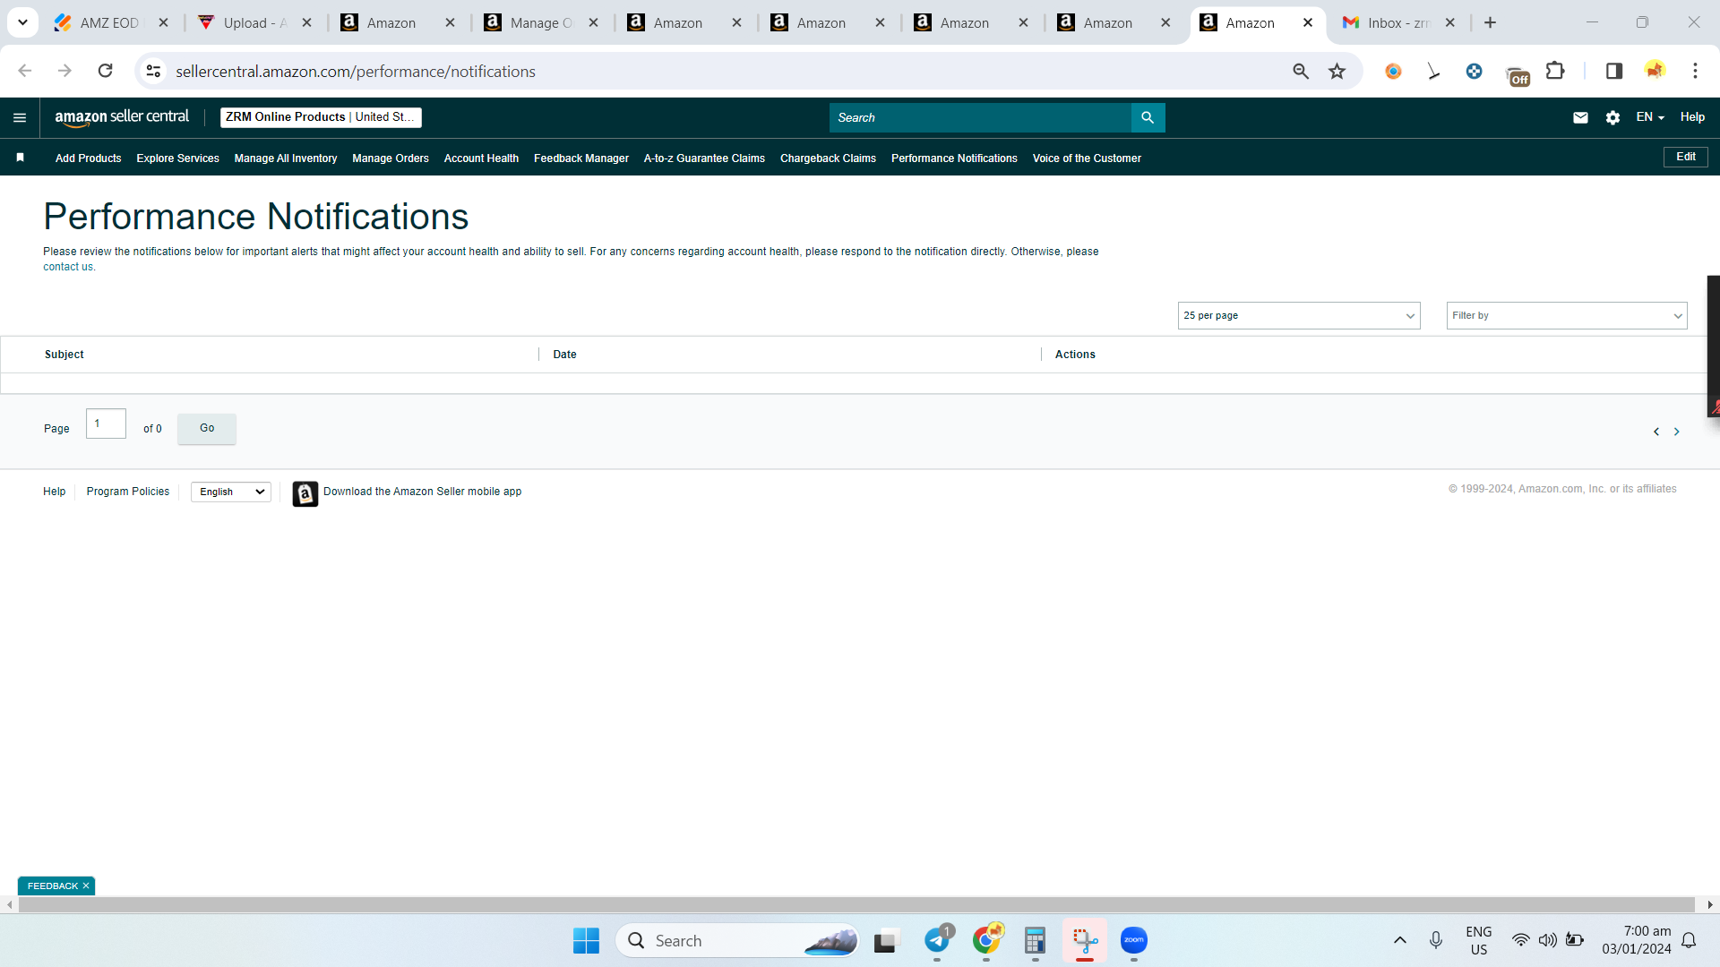Click the Edit button in the nav bar
The width and height of the screenshot is (1720, 967).
coord(1686,157)
